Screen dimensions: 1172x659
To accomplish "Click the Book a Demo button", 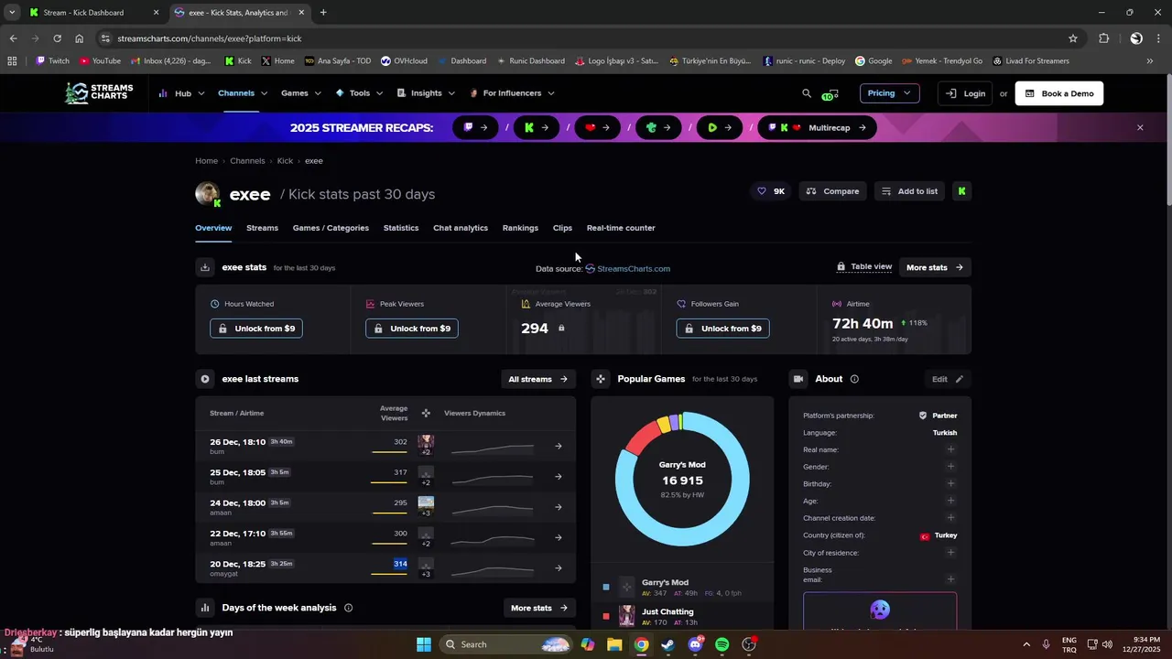I will (1059, 93).
